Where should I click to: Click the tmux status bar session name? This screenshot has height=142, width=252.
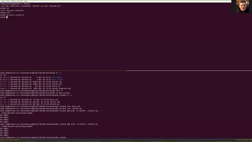(10, 140)
